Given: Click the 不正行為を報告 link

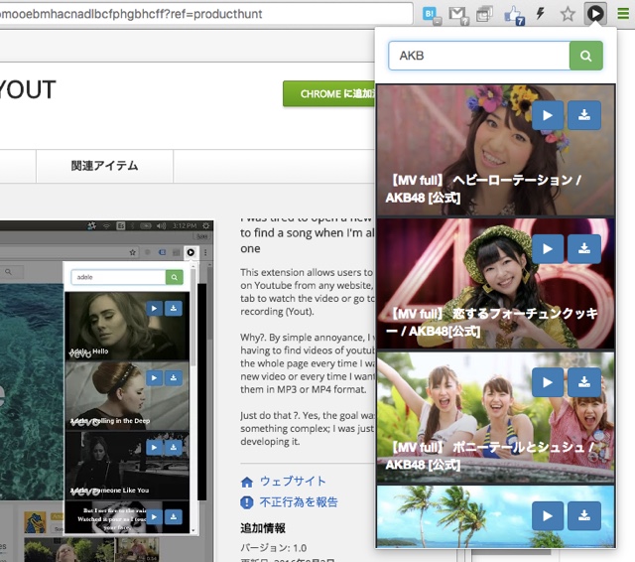Looking at the screenshot, I should [x=299, y=502].
